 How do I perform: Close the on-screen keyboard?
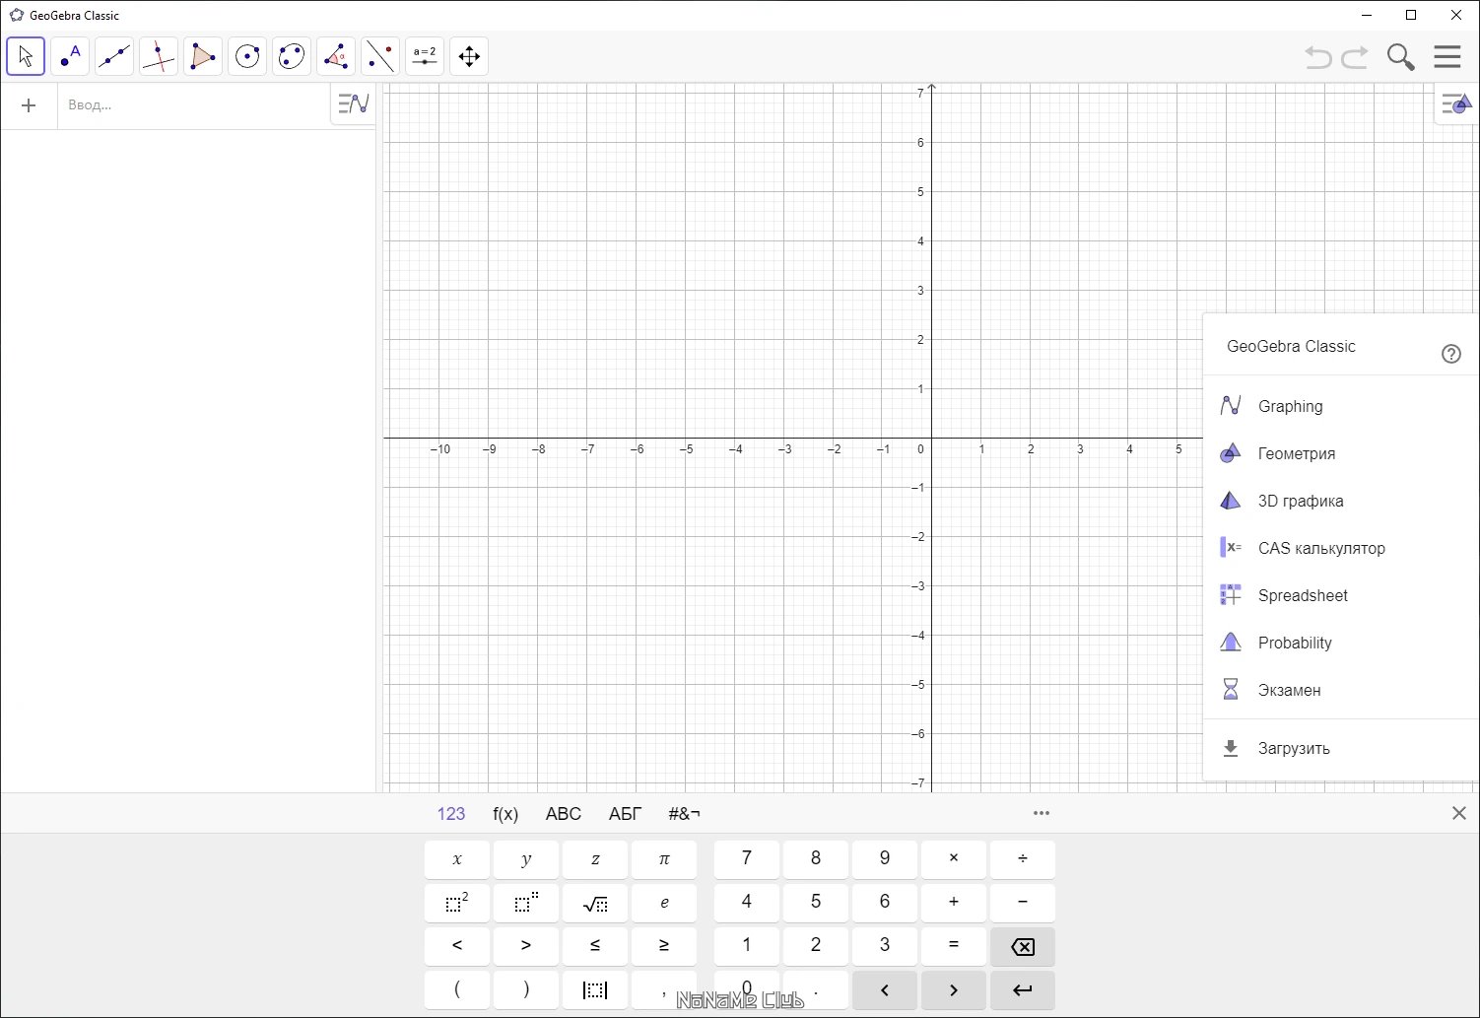[1459, 813]
